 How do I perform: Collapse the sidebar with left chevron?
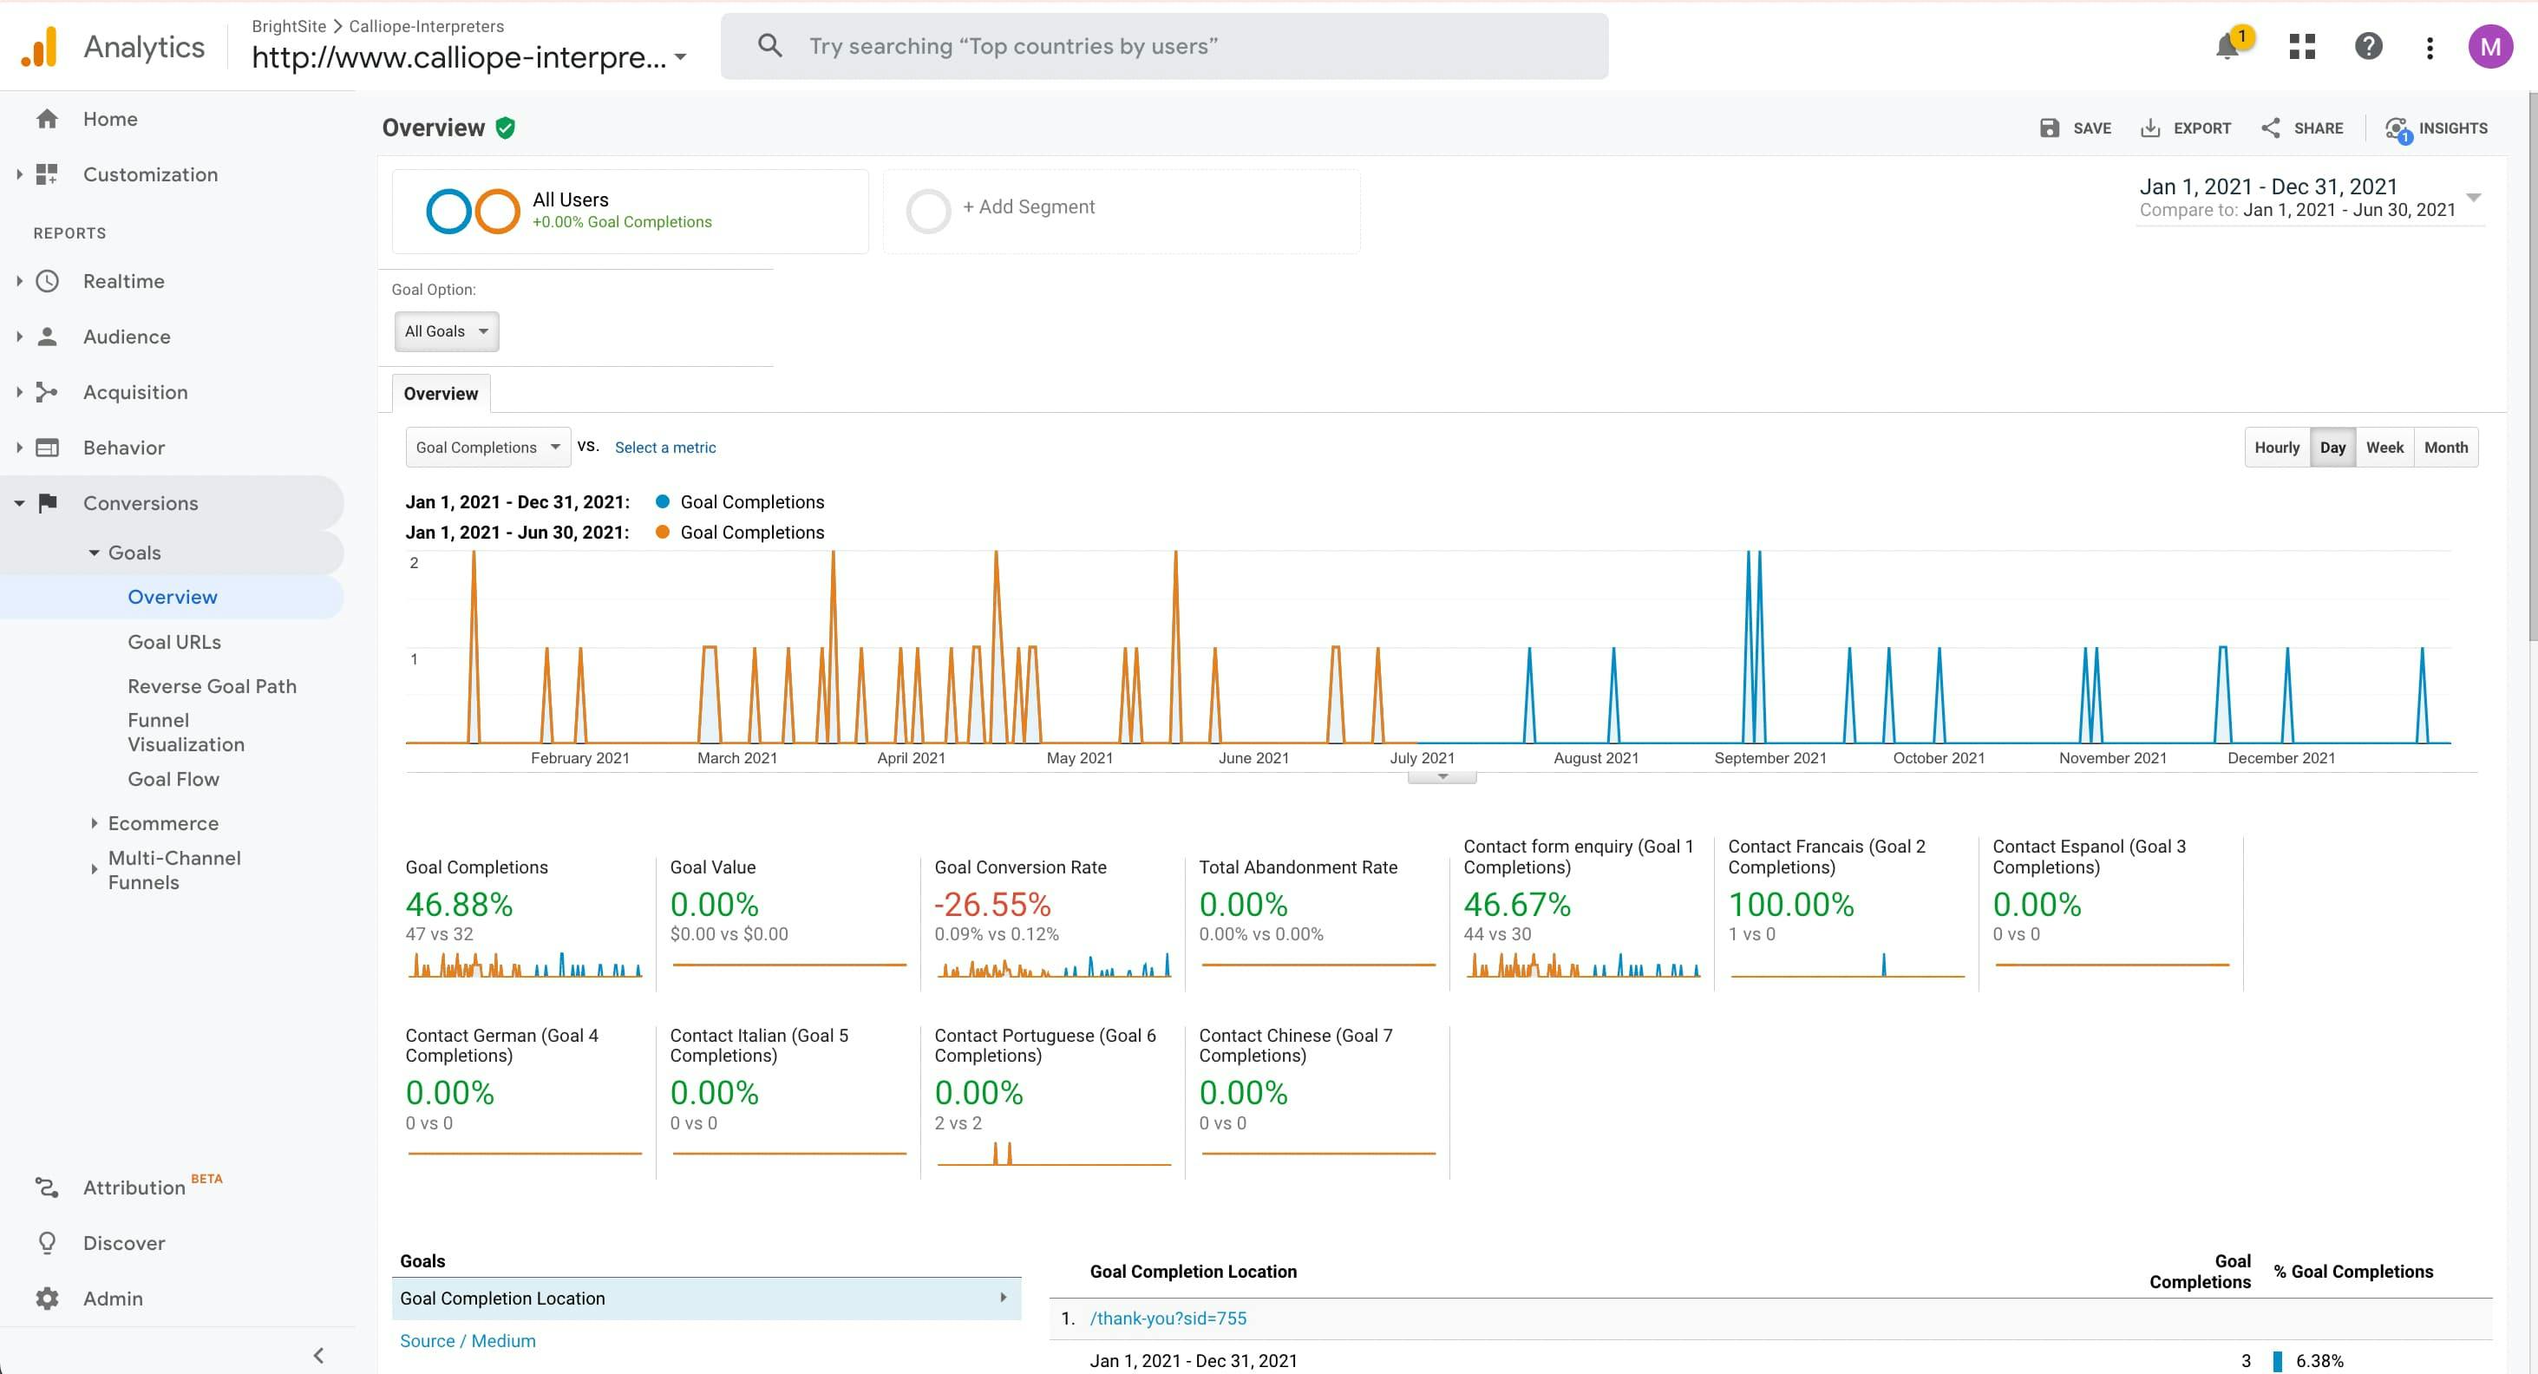(318, 1355)
